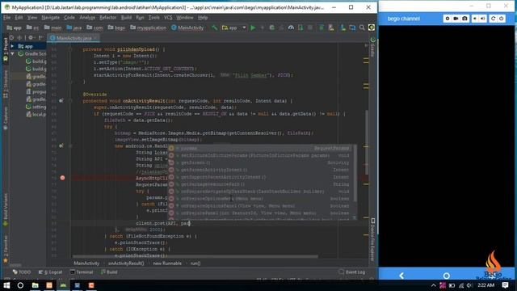517x291 pixels.
Task: Click the myapplication breadcrumb in navigation bar
Action: [x=148, y=27]
